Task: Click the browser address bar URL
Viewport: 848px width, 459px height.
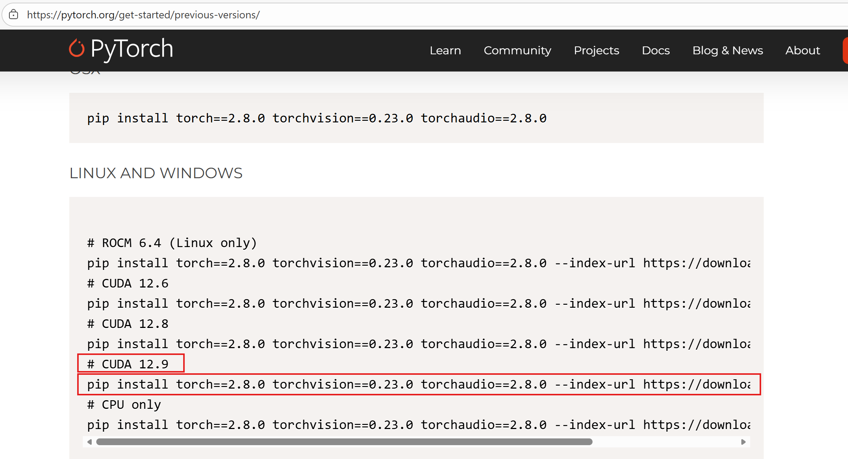Action: click(x=143, y=15)
